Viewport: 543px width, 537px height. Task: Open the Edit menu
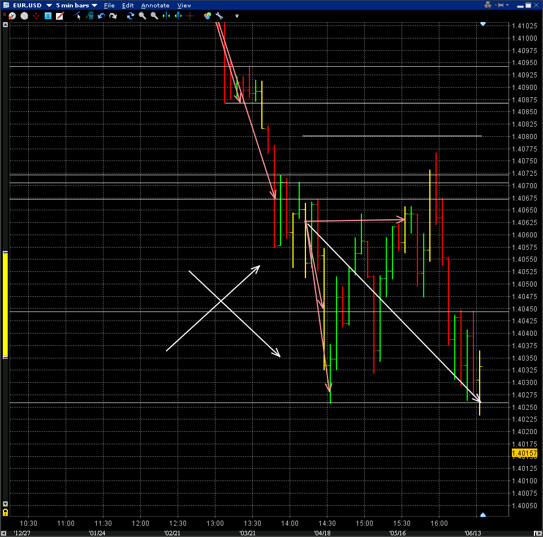[128, 6]
